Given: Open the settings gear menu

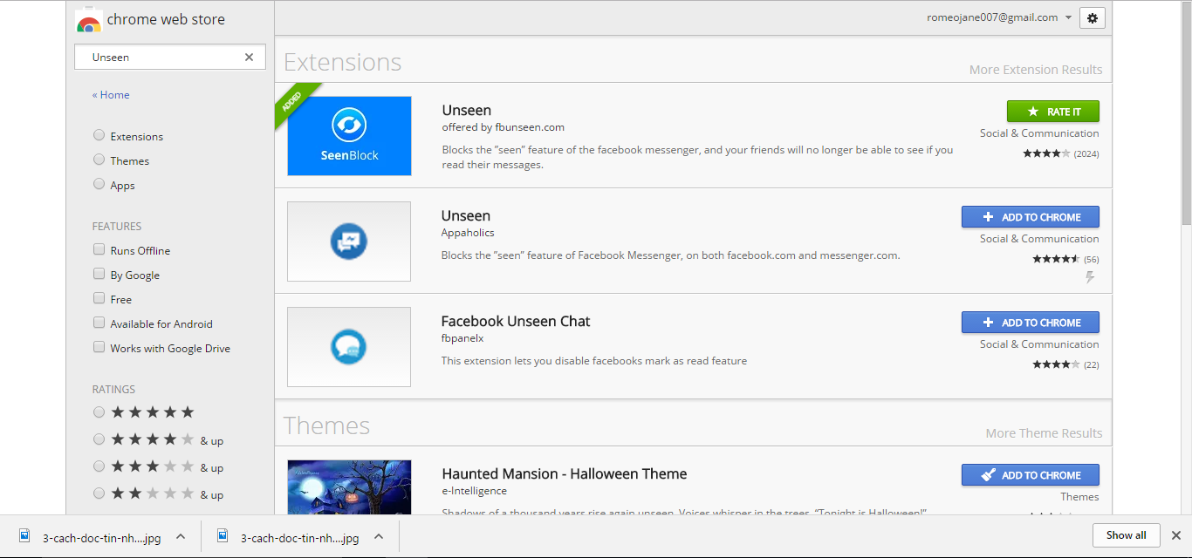Looking at the screenshot, I should [x=1093, y=17].
